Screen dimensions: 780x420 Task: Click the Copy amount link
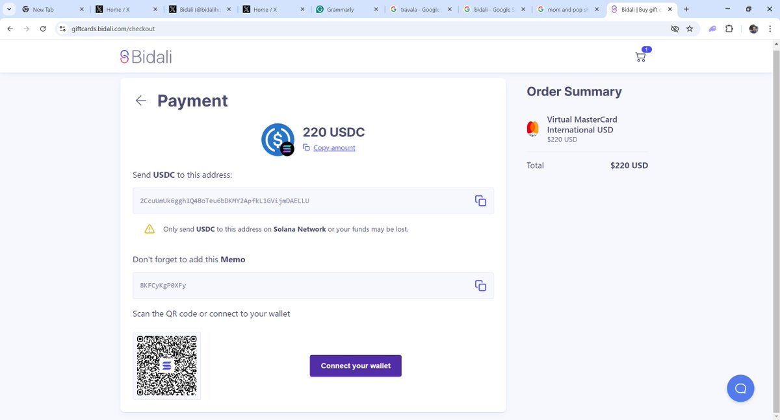(x=334, y=147)
